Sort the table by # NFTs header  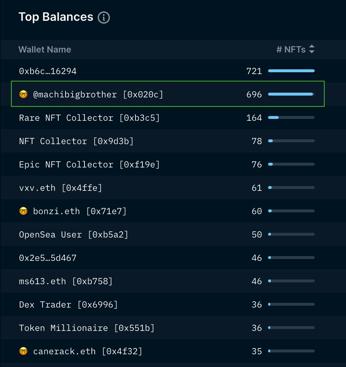291,50
